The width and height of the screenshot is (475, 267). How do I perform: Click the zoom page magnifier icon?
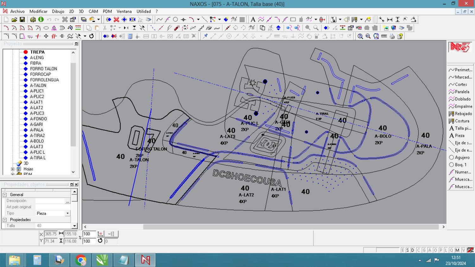(x=376, y=36)
